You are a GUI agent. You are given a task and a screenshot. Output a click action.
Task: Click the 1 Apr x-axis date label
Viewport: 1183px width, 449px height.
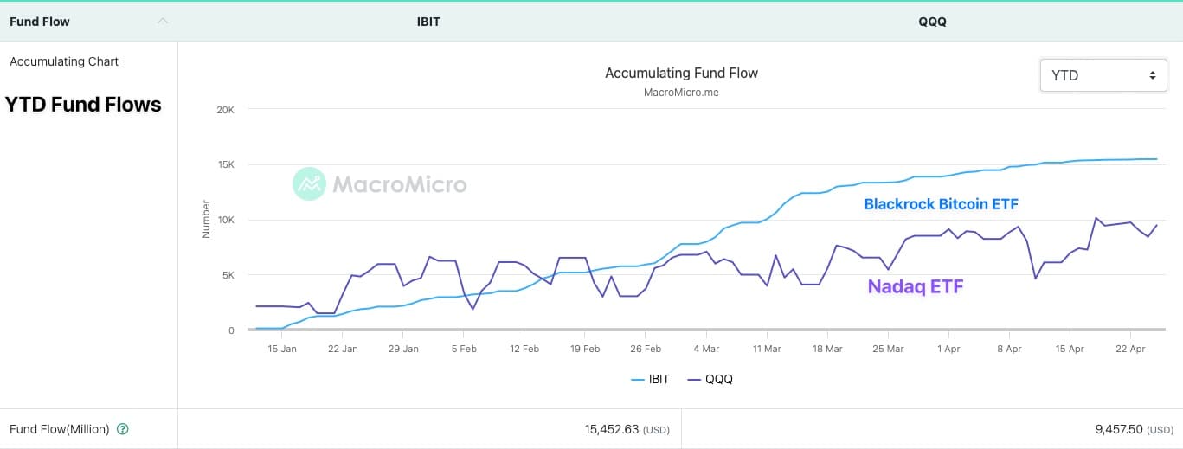tap(948, 349)
